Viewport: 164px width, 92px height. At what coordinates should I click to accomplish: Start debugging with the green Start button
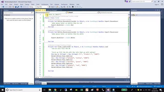pos(52,7)
